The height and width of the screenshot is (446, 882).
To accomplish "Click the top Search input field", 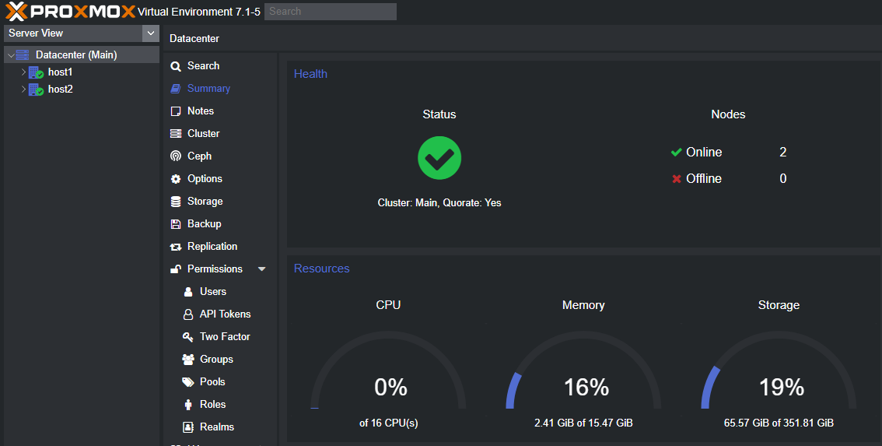I will click(330, 11).
